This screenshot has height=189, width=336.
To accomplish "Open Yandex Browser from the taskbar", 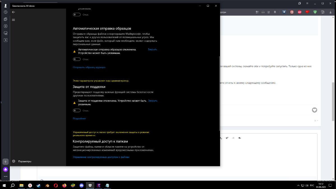I will (30, 185).
